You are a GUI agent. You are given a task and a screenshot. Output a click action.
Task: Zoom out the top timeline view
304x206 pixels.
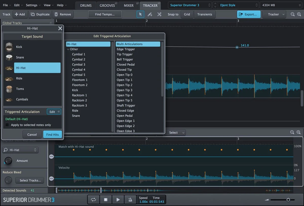[293, 14]
